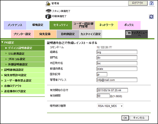Click the 有効期間 days input field
Viewport: 158px width, 124px height.
103,96
